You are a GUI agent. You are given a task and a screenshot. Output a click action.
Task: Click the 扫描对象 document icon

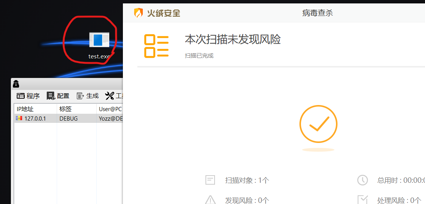(210, 180)
